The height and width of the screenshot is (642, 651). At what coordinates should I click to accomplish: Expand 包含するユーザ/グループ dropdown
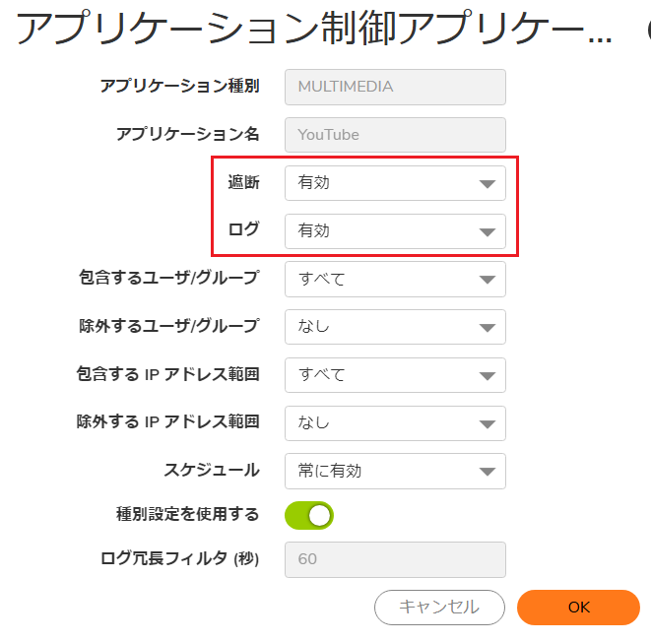[395, 279]
